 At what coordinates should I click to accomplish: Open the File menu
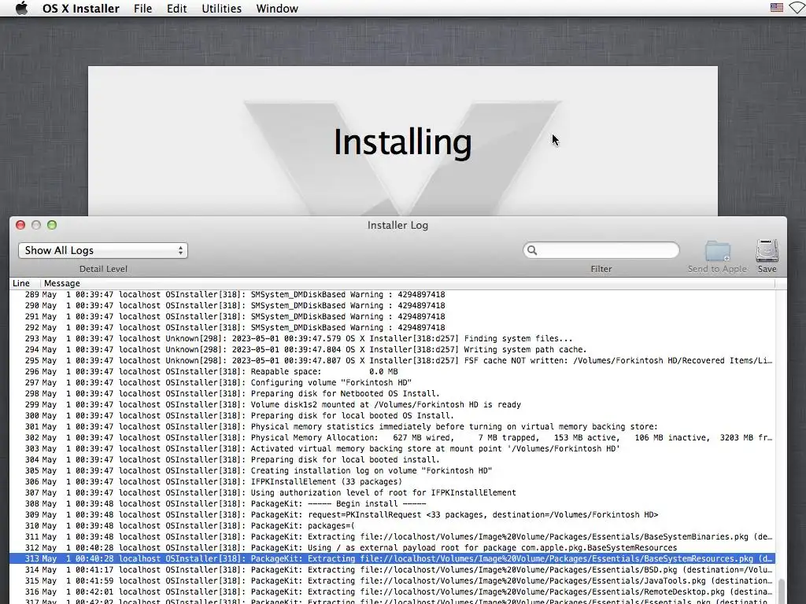[142, 9]
